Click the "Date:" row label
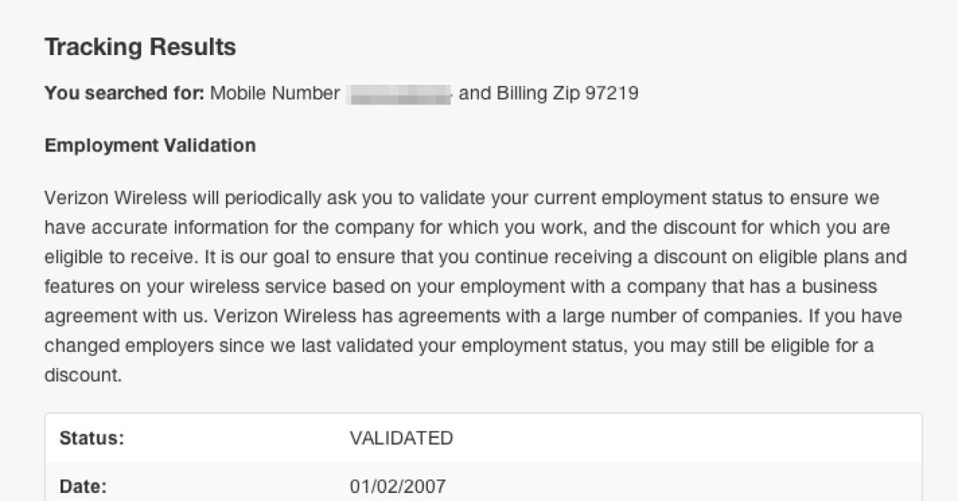The image size is (958, 501). click(x=82, y=486)
